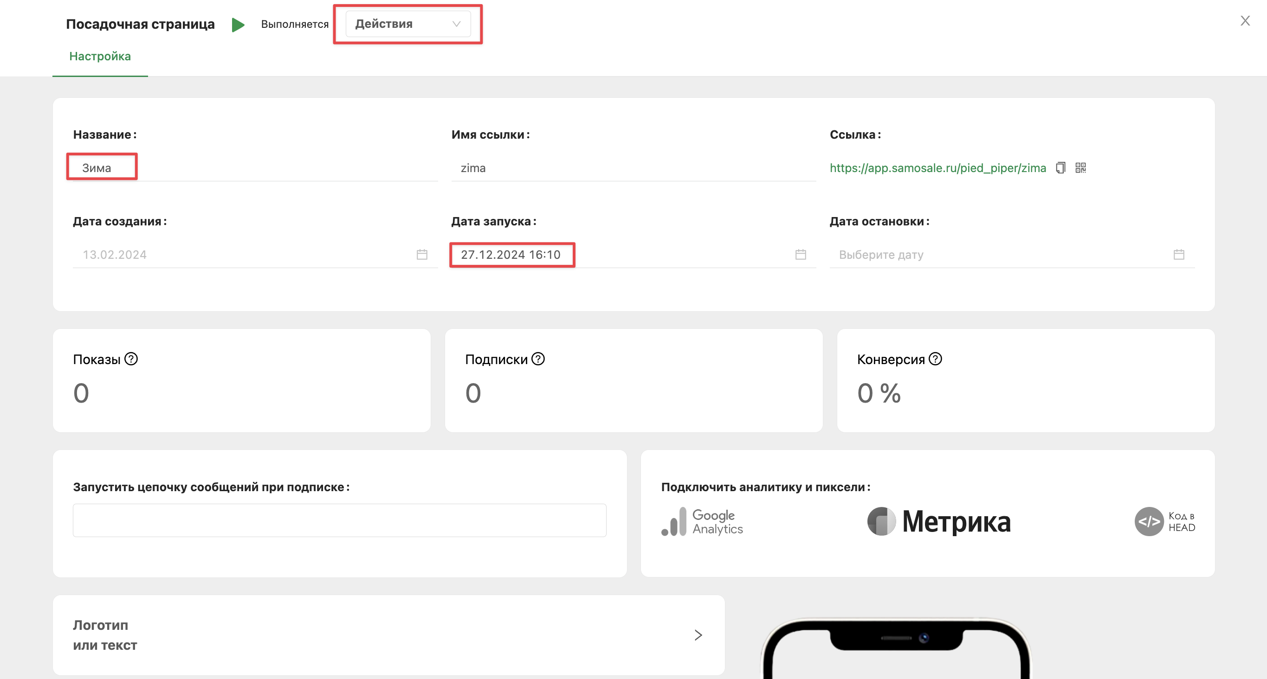
Task: Open Код в HEAD settings
Action: [1165, 522]
